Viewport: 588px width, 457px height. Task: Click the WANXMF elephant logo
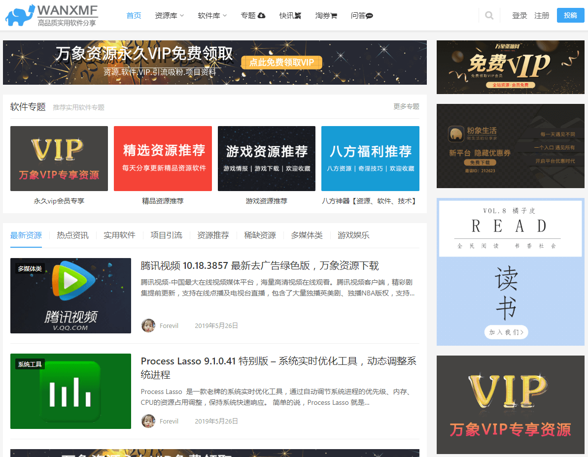52,15
